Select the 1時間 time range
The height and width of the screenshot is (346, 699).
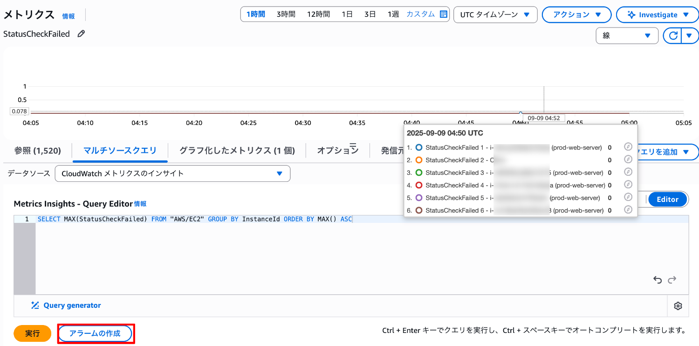tap(256, 14)
